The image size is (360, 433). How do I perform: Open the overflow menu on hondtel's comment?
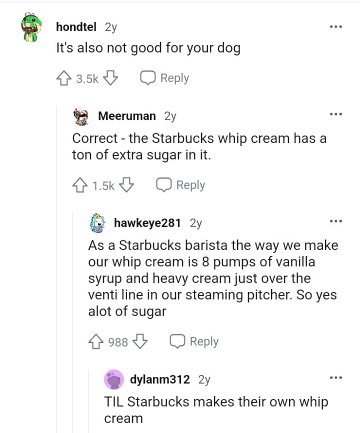pos(337,26)
